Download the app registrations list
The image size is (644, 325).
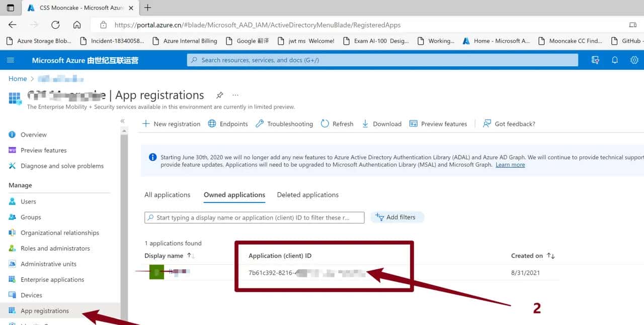(381, 124)
